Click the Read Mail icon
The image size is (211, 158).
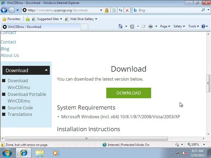click(143, 26)
